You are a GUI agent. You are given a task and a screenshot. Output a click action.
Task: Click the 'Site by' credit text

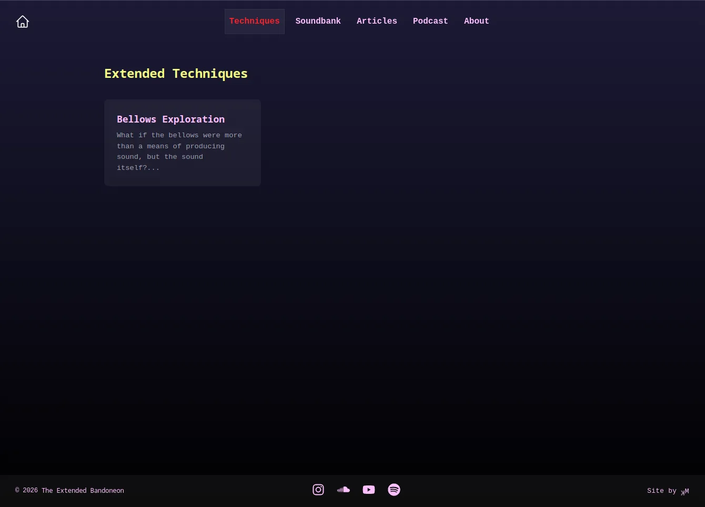661,491
